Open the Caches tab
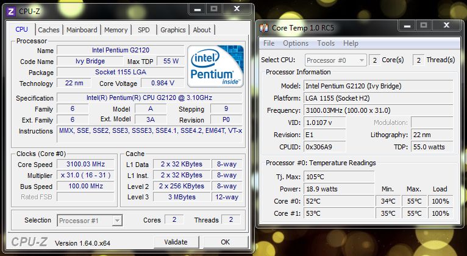 [49, 30]
